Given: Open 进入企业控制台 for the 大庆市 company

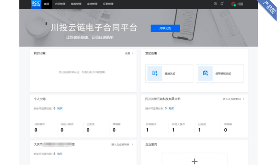Looking at the screenshot, I should [120, 144].
